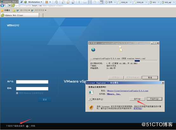Cancel the file download dialog

coord(150,77)
